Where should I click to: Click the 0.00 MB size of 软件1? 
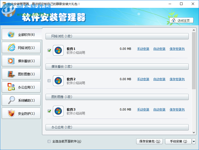(125, 49)
